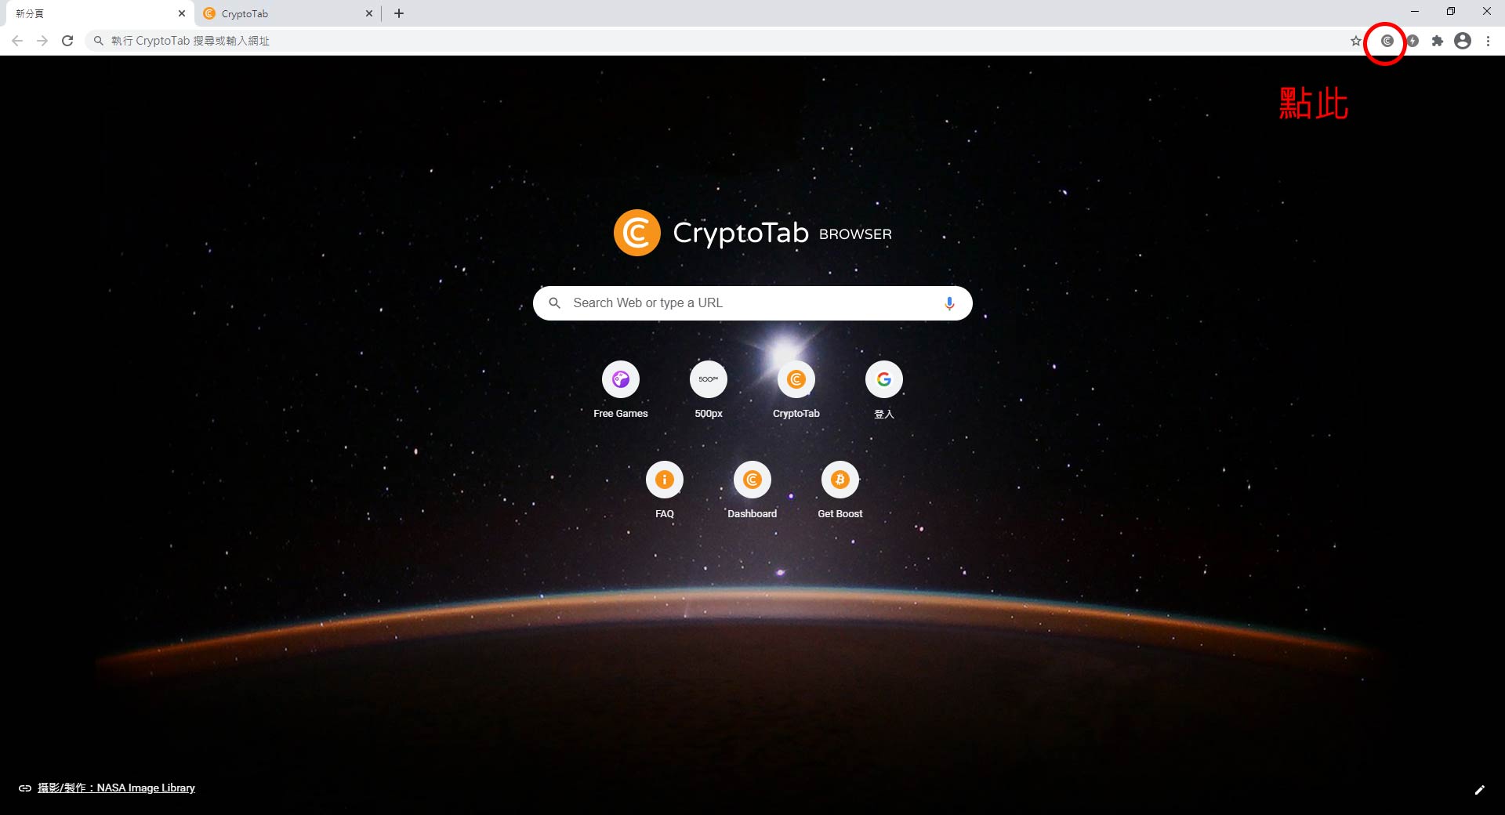Open the Get Boost shortcut
Viewport: 1505px width, 815px height.
840,491
